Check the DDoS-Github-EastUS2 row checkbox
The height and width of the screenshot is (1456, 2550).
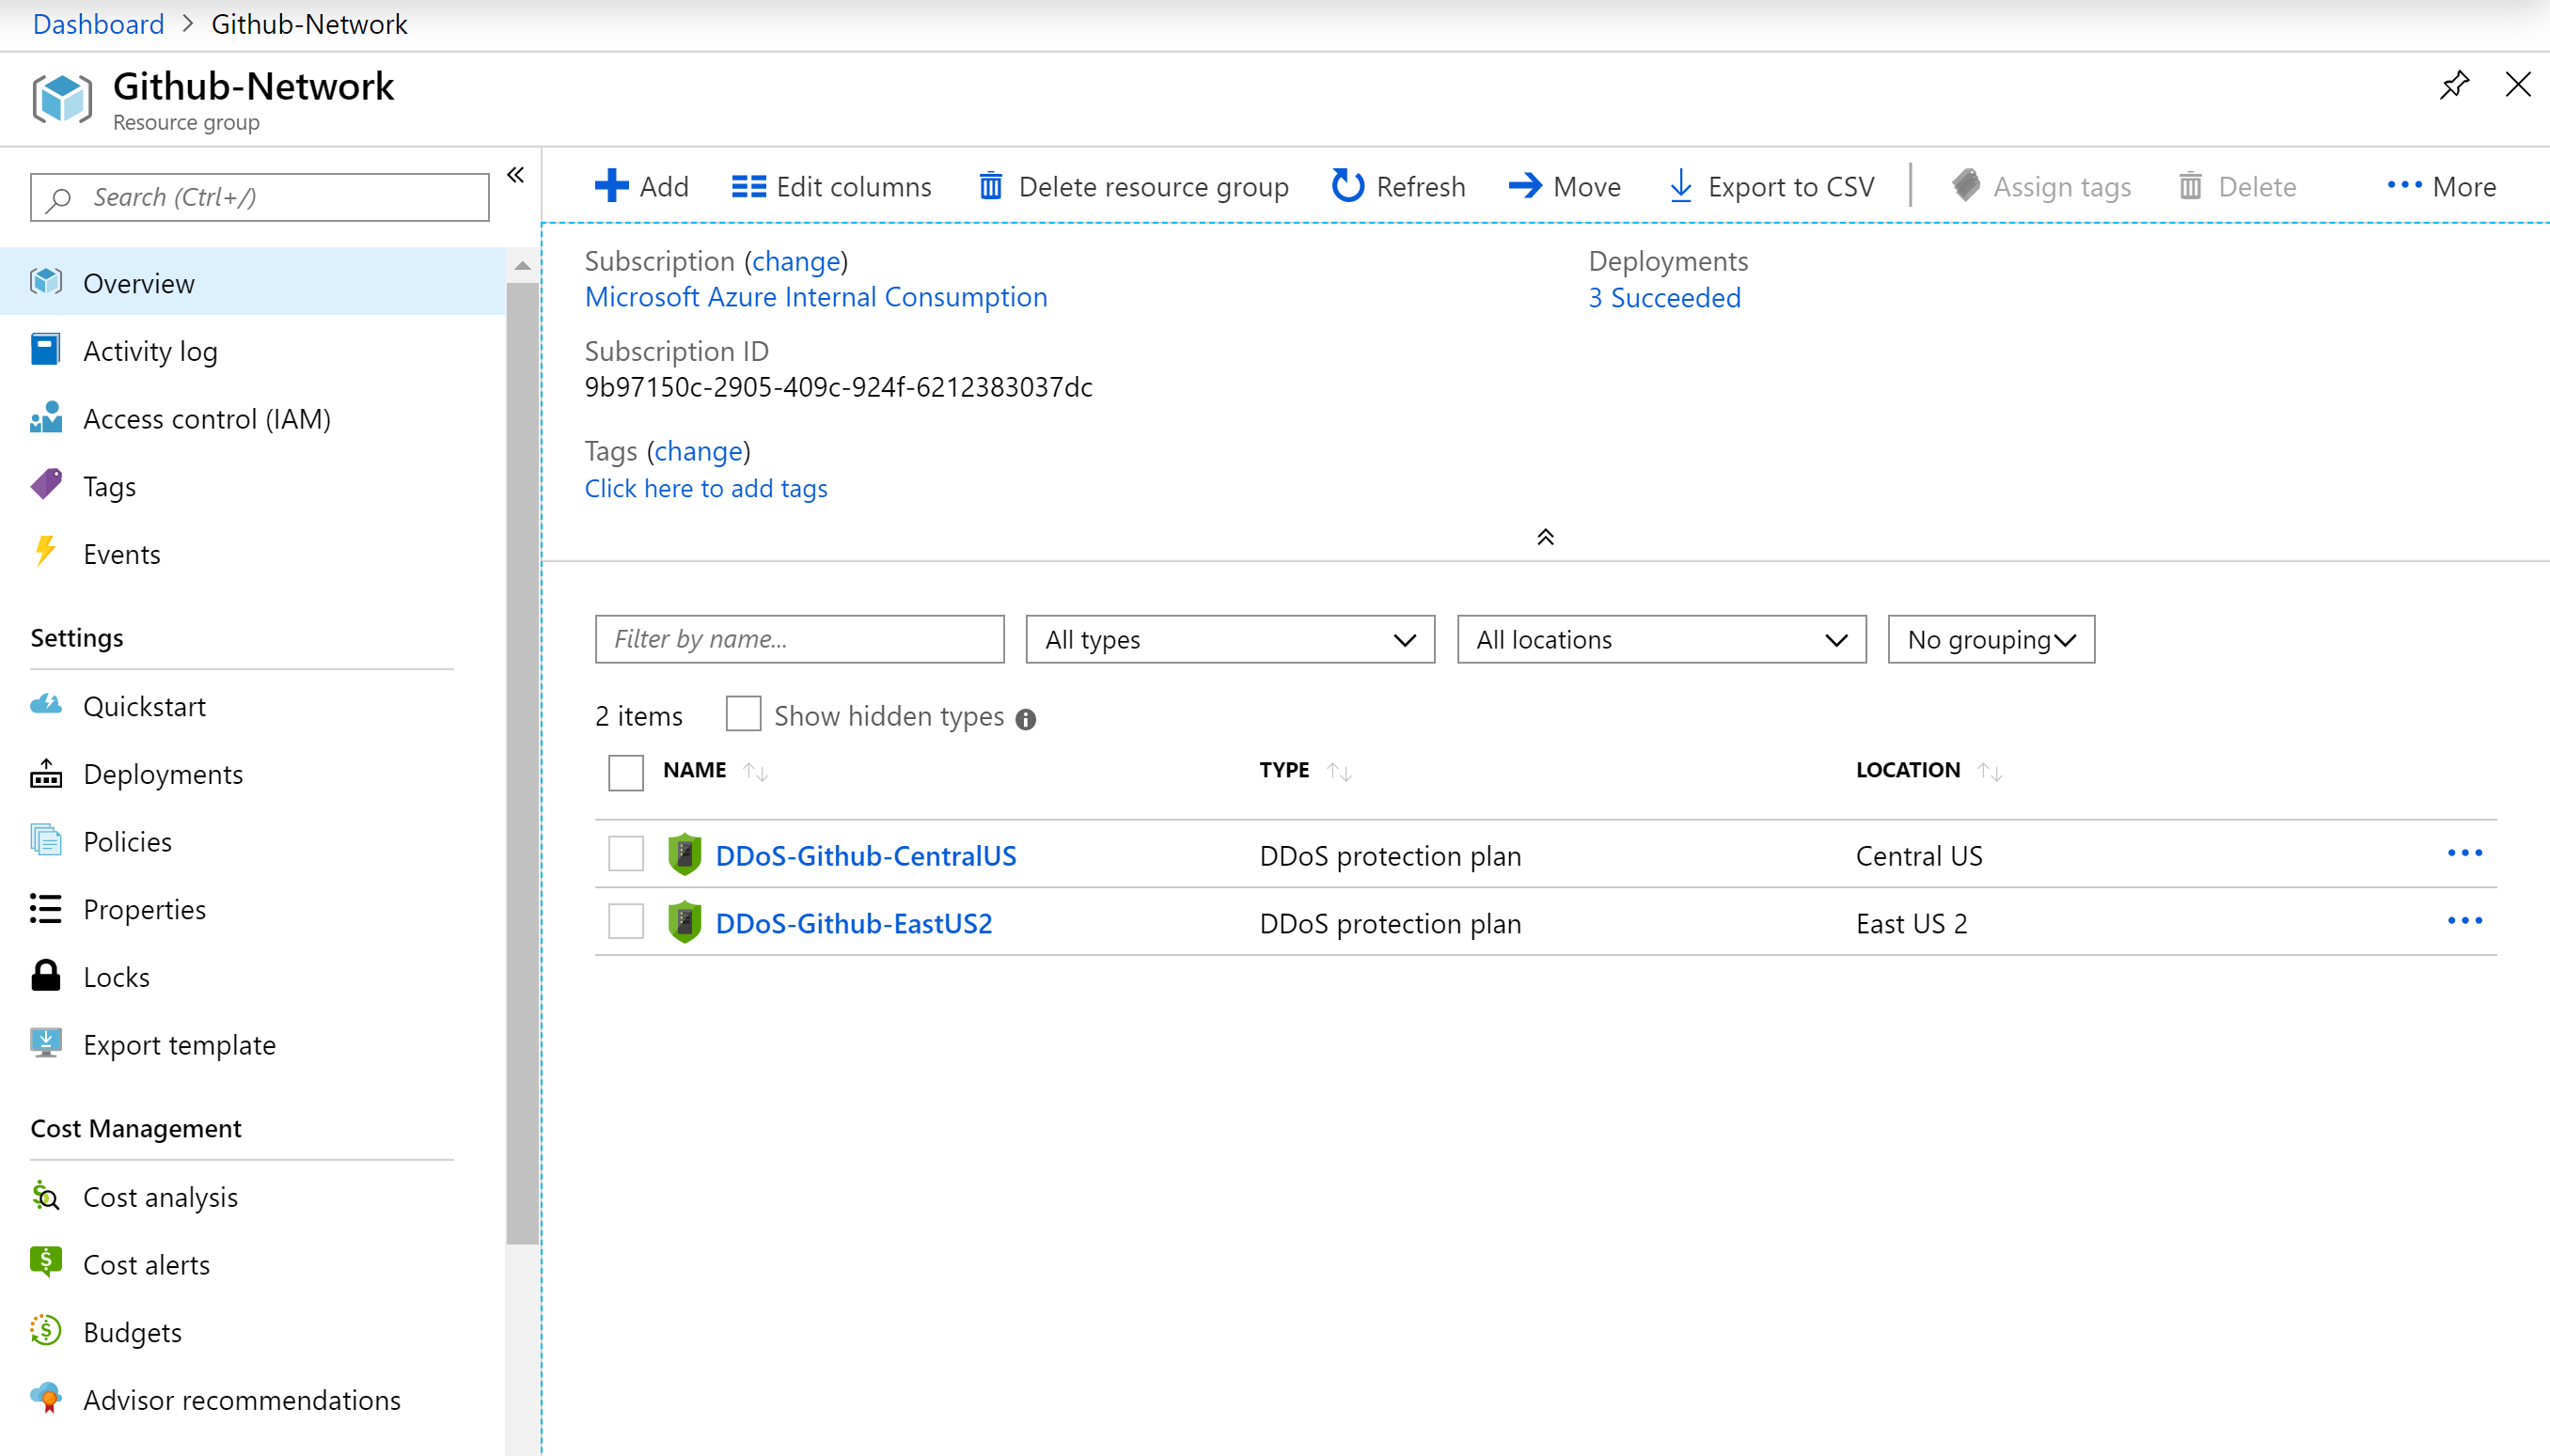tap(626, 922)
